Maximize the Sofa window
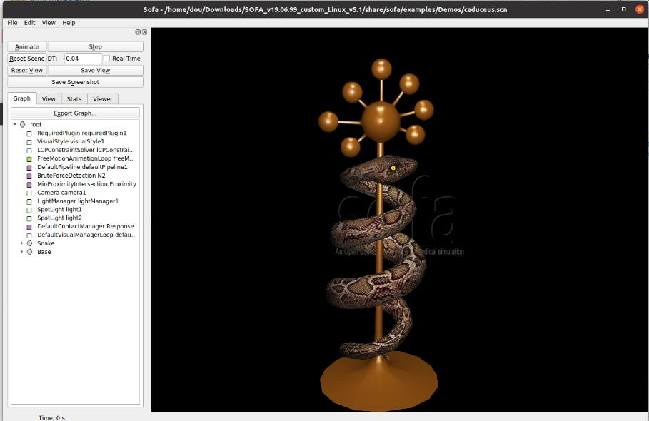The height and width of the screenshot is (421, 649). pos(624,9)
